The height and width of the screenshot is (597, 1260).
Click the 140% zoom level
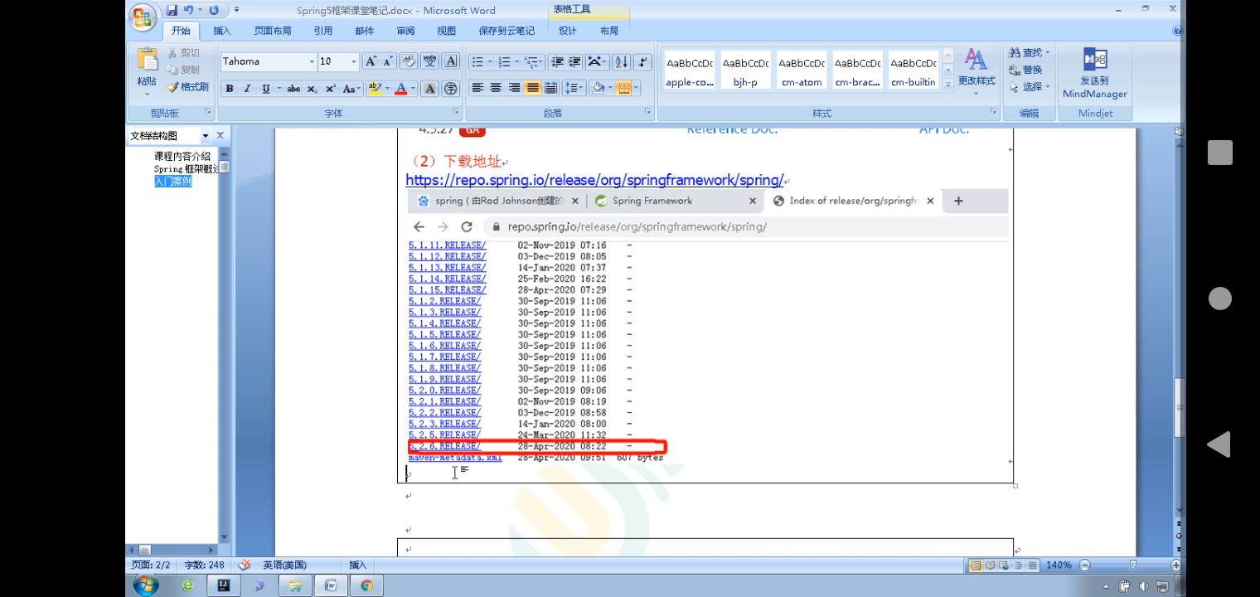[x=1059, y=565]
